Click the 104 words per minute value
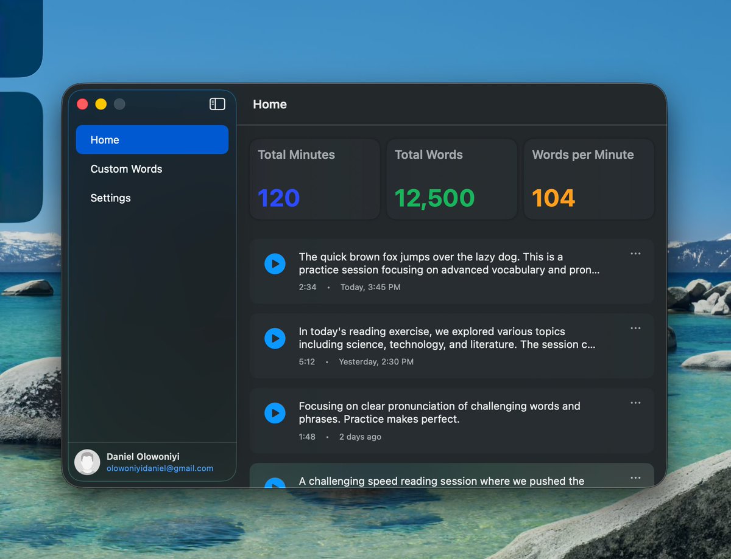Screen dimensions: 731x559 553,198
